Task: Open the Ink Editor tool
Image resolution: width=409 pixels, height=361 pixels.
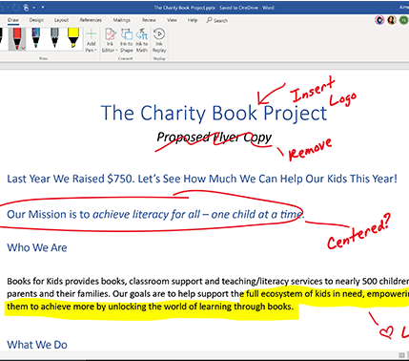Action: pos(110,40)
